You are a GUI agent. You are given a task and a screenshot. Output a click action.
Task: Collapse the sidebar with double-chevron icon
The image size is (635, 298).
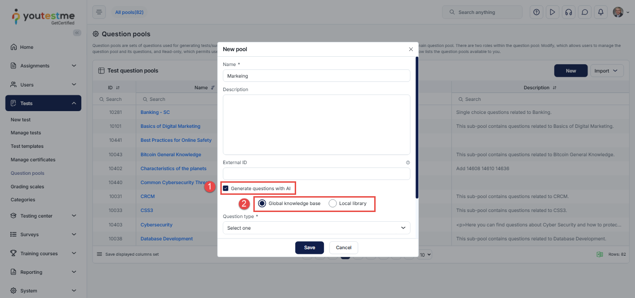tap(77, 33)
